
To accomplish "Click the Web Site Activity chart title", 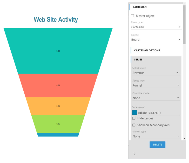I will [56, 20].
